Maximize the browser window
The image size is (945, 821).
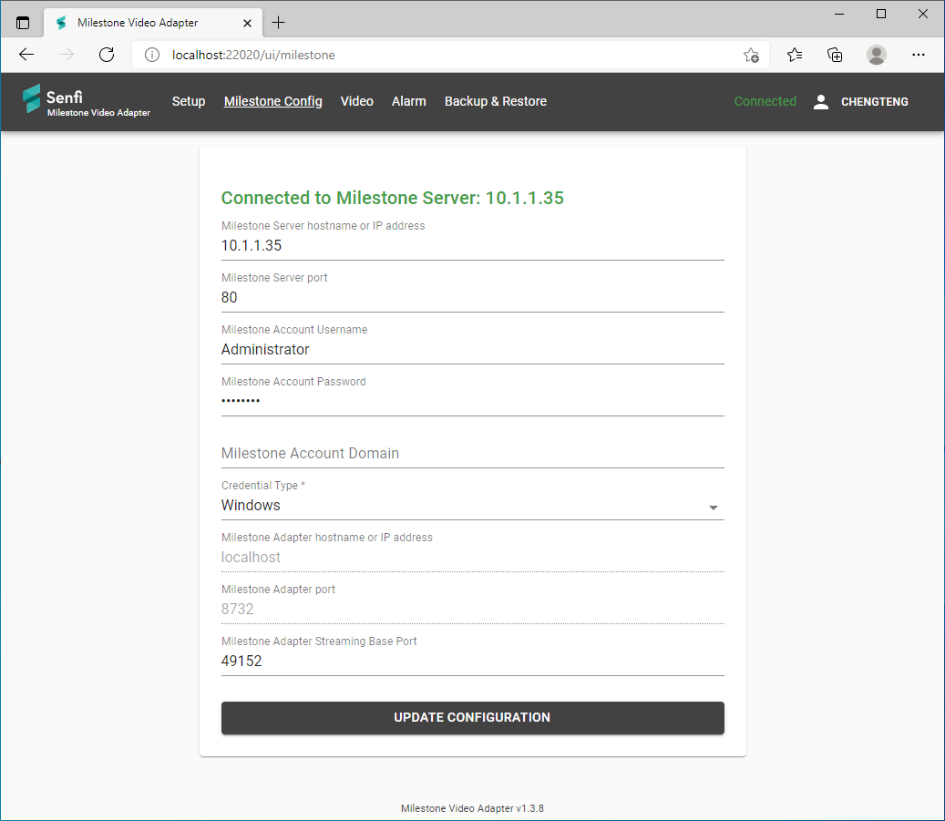point(881,14)
